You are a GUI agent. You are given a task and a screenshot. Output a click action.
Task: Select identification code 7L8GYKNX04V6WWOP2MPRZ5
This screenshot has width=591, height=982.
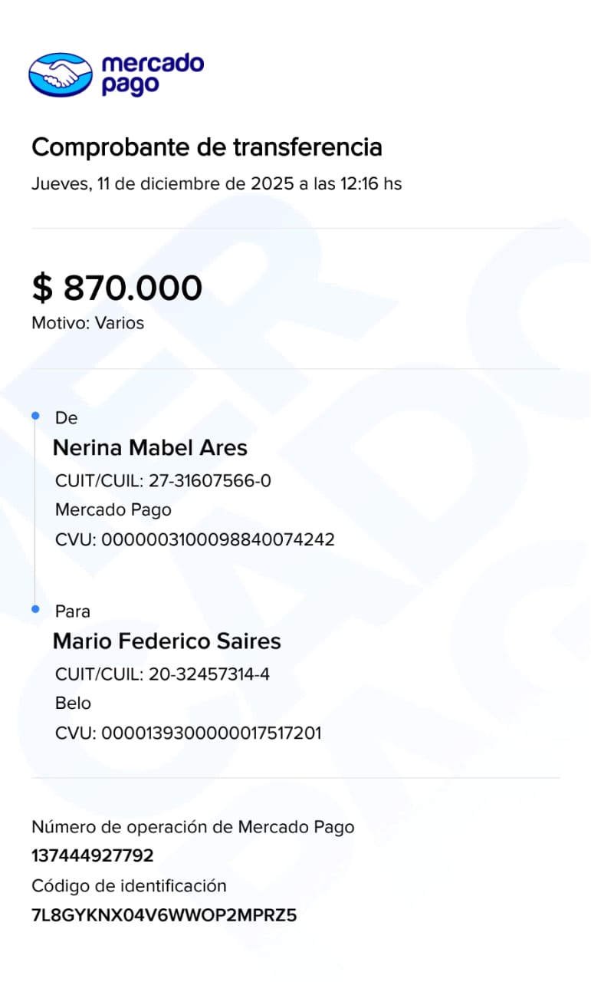[x=163, y=915]
